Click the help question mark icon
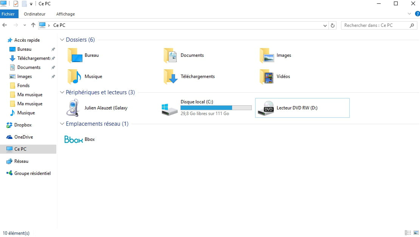 pos(417,14)
